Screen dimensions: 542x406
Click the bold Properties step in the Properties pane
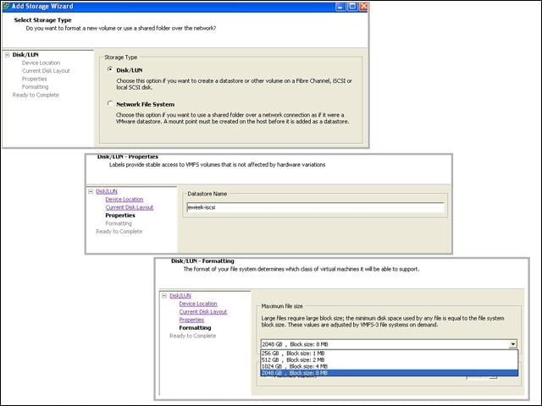tap(120, 216)
